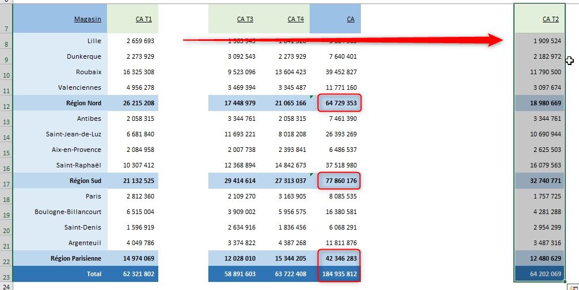The height and width of the screenshot is (290, 579).
Task: Click the Lille store cell
Action: [x=60, y=41]
